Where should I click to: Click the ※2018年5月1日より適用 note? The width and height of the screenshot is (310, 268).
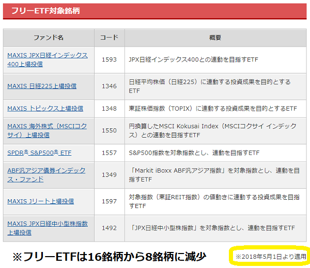tap(271, 257)
